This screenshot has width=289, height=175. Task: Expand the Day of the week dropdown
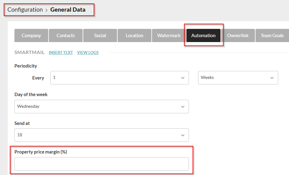tap(102, 107)
